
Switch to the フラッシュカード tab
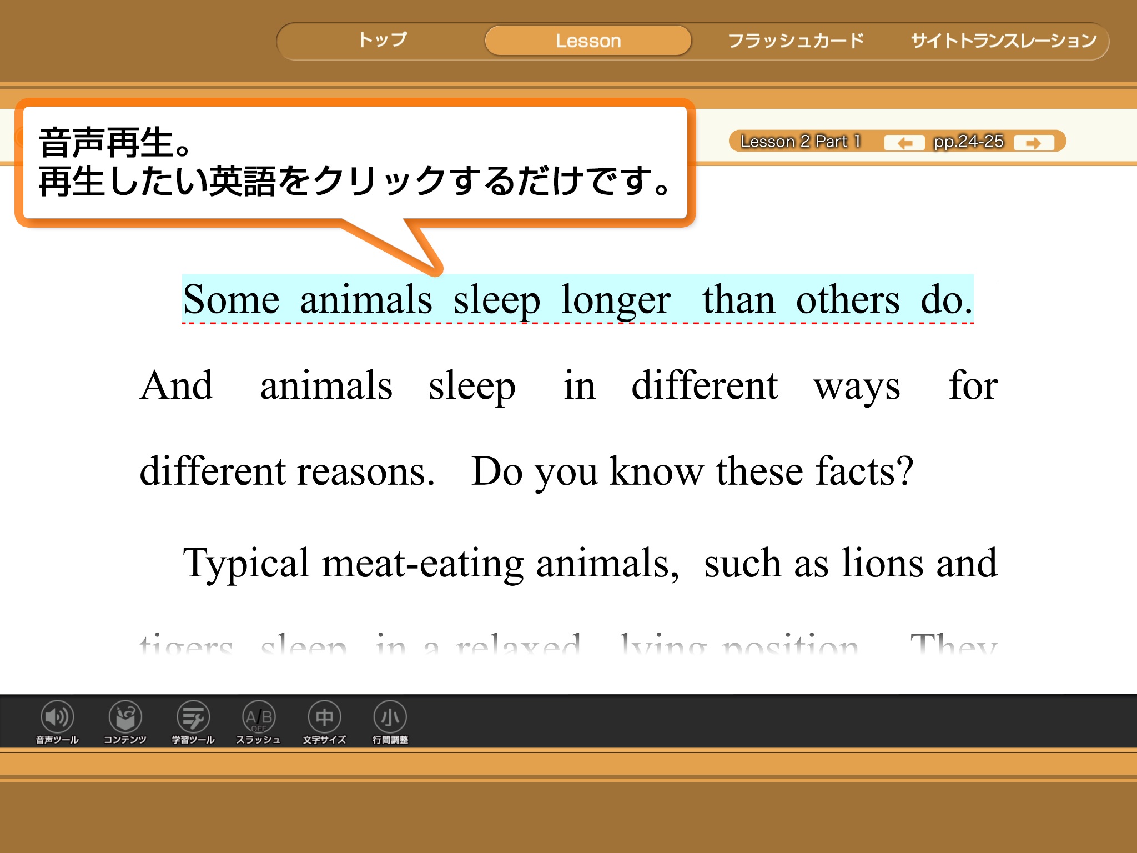tap(796, 41)
